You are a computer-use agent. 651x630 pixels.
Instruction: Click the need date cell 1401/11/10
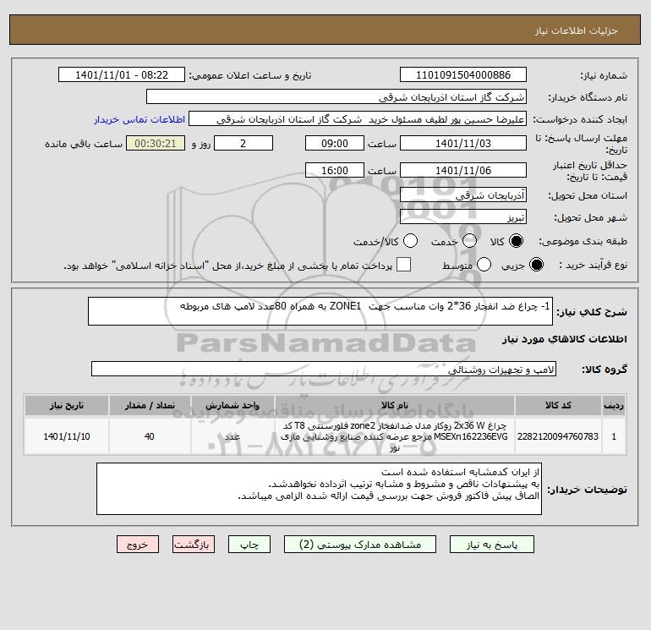click(67, 436)
